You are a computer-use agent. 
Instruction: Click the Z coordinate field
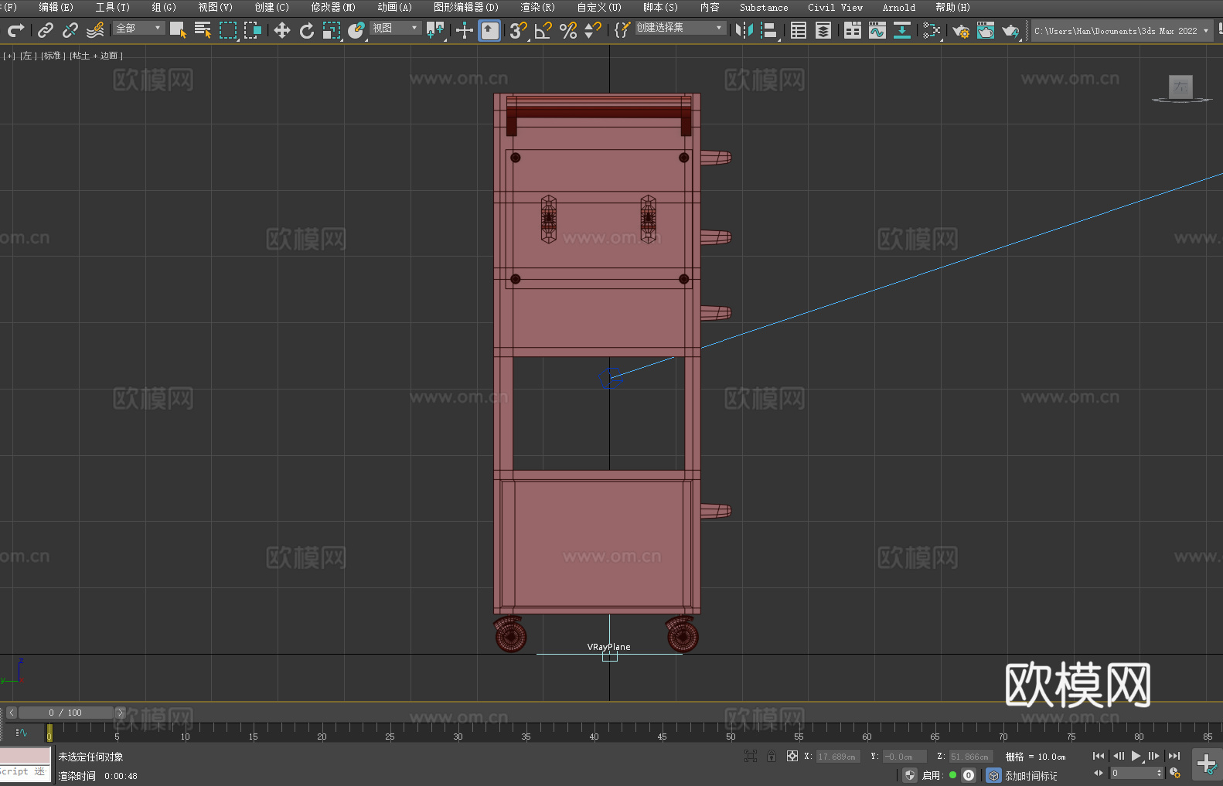click(x=971, y=757)
